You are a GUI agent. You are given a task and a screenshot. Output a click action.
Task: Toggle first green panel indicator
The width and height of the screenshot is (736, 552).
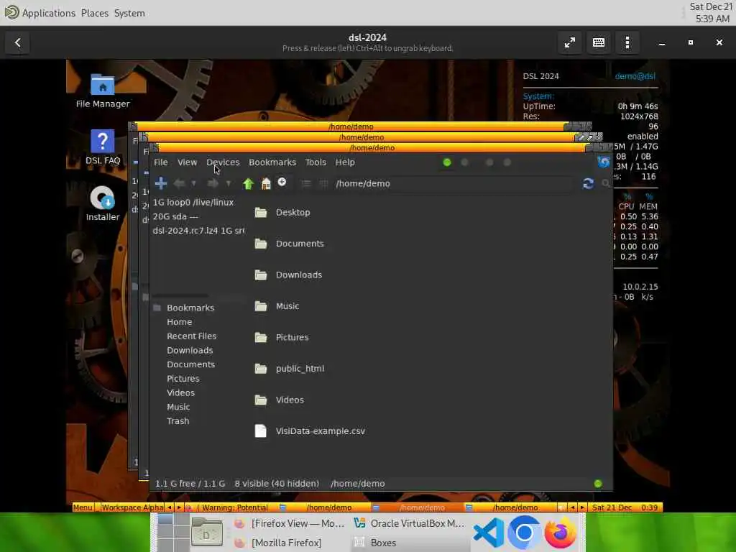[447, 162]
